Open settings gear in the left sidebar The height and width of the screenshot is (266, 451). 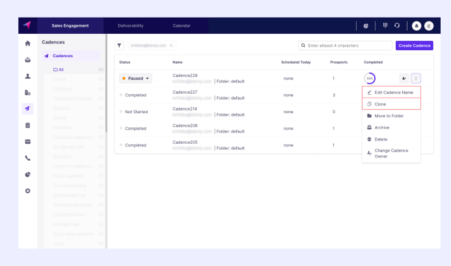(27, 191)
